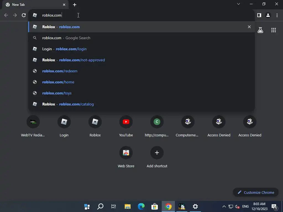Go back with the left arrow
283x212 pixels.
click(6, 15)
